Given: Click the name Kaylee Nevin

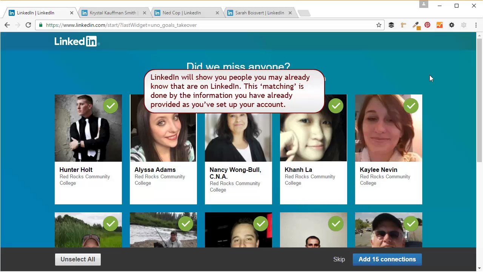Looking at the screenshot, I should [x=378, y=170].
